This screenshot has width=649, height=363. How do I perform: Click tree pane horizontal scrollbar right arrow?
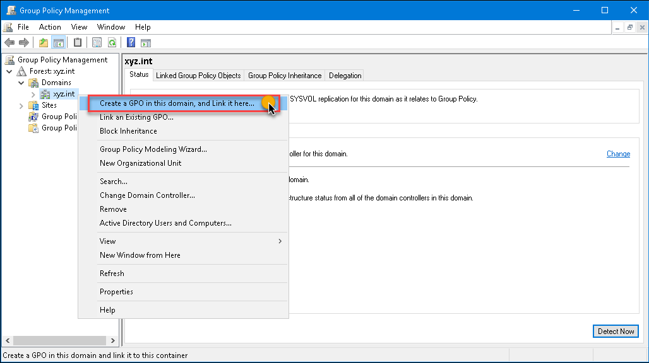[112, 341]
